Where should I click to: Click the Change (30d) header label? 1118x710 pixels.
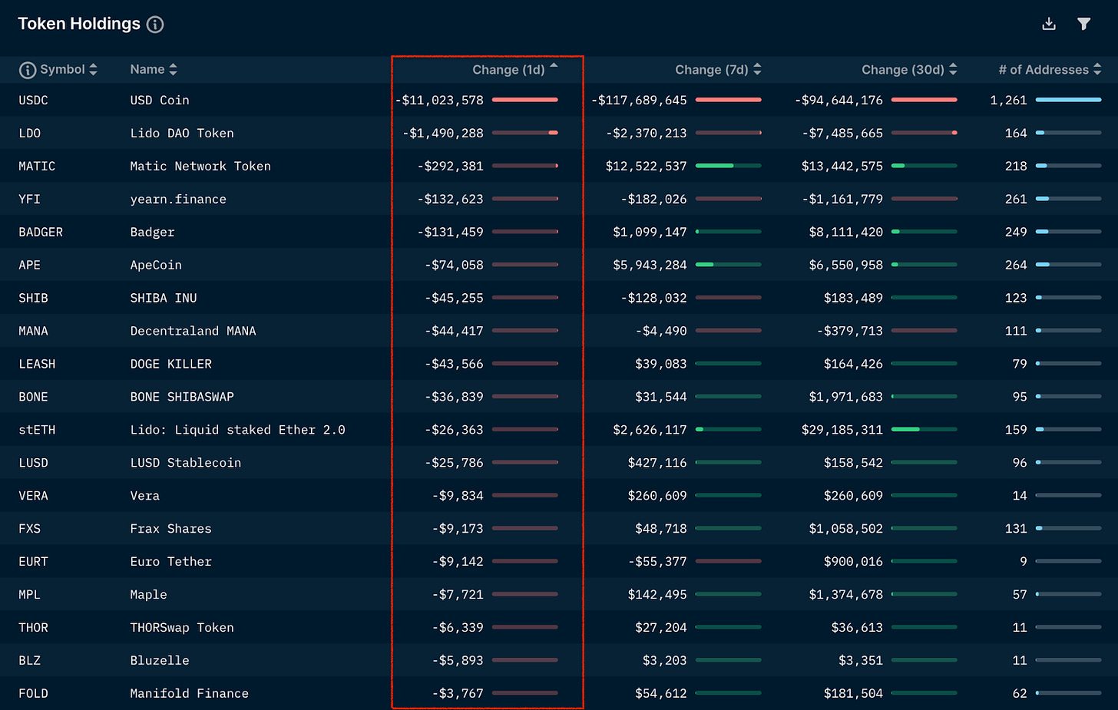pos(903,70)
